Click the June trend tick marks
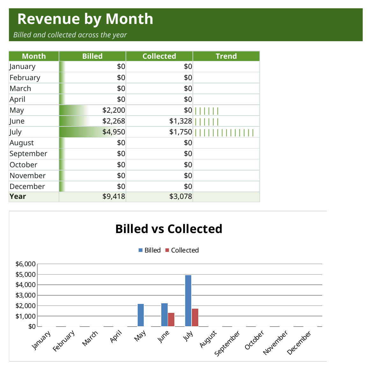This screenshot has width=371, height=370. click(x=207, y=122)
